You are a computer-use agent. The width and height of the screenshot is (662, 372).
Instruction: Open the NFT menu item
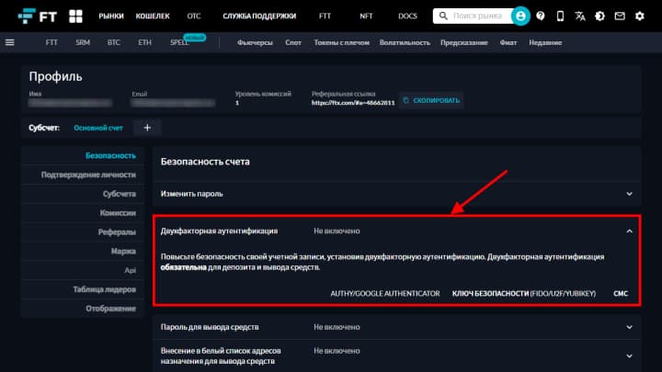[366, 16]
